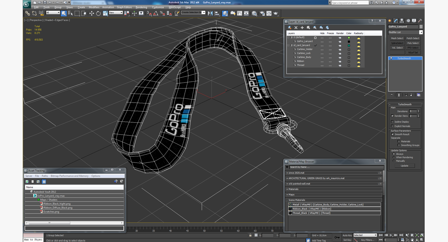Screen dimensions: 448x242
Task: Click the Select Object tool
Action: click(x=64, y=13)
